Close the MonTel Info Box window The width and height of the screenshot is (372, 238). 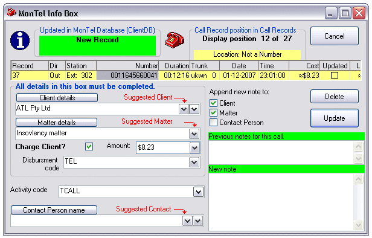359,13
